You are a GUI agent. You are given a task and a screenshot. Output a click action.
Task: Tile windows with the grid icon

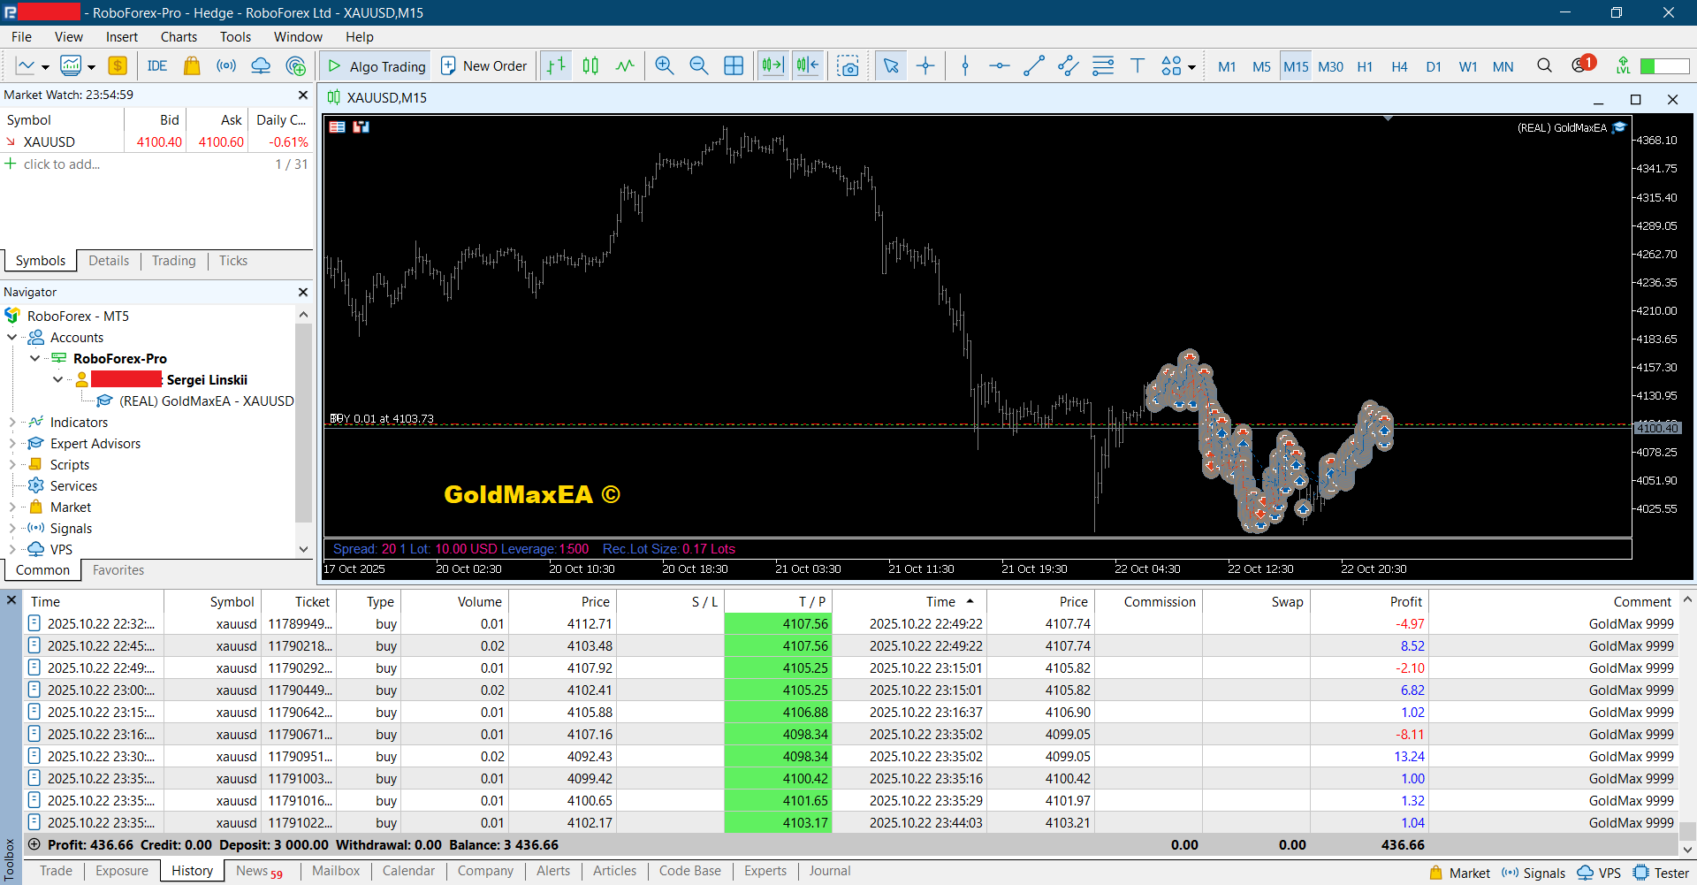(x=734, y=66)
